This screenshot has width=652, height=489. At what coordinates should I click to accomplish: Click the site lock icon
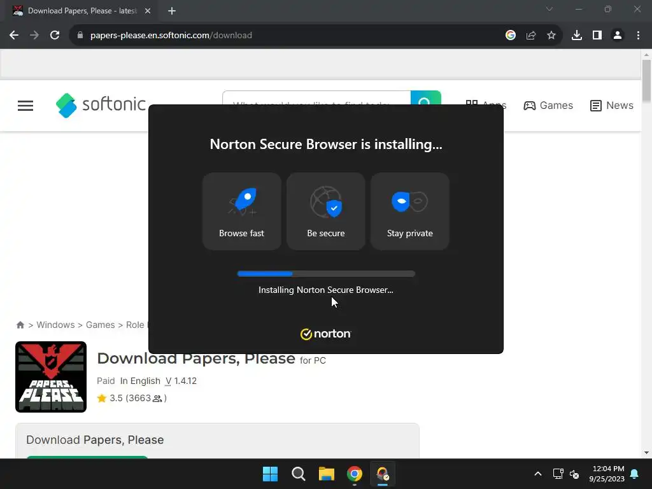point(80,36)
